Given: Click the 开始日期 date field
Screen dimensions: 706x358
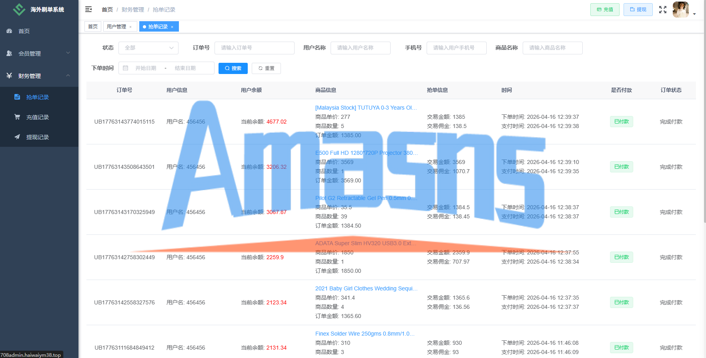Looking at the screenshot, I should [146, 68].
